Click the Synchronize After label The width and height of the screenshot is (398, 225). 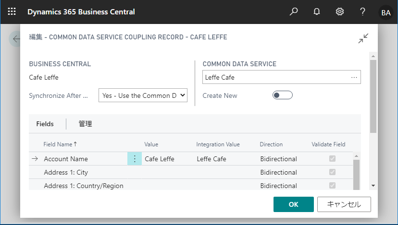58,95
